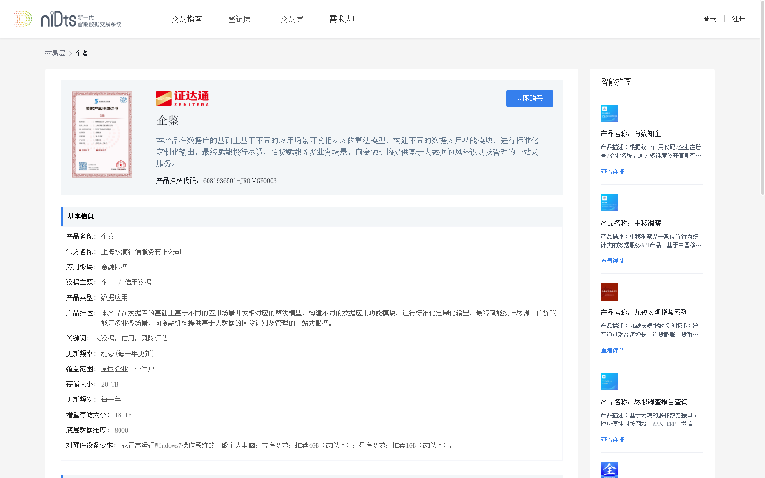The width and height of the screenshot is (765, 478).
Task: Click the 信用数据 data theme value
Action: [x=138, y=282]
